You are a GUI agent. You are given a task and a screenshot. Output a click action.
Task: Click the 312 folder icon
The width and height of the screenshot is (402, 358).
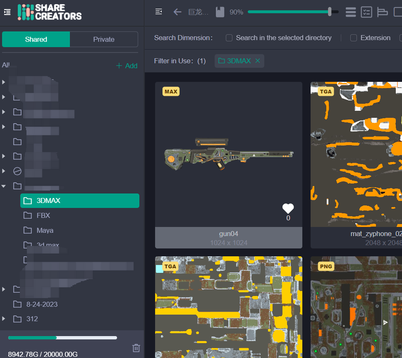(x=17, y=319)
